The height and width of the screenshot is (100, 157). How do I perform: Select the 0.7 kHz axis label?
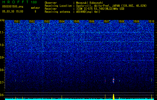tap(2, 82)
